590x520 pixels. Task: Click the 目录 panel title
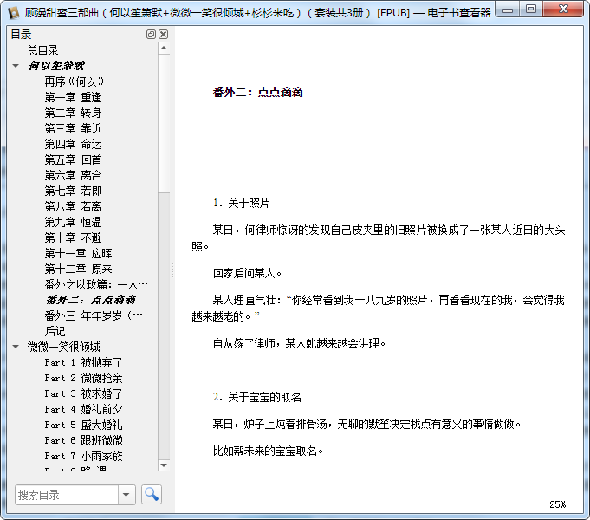tap(21, 35)
